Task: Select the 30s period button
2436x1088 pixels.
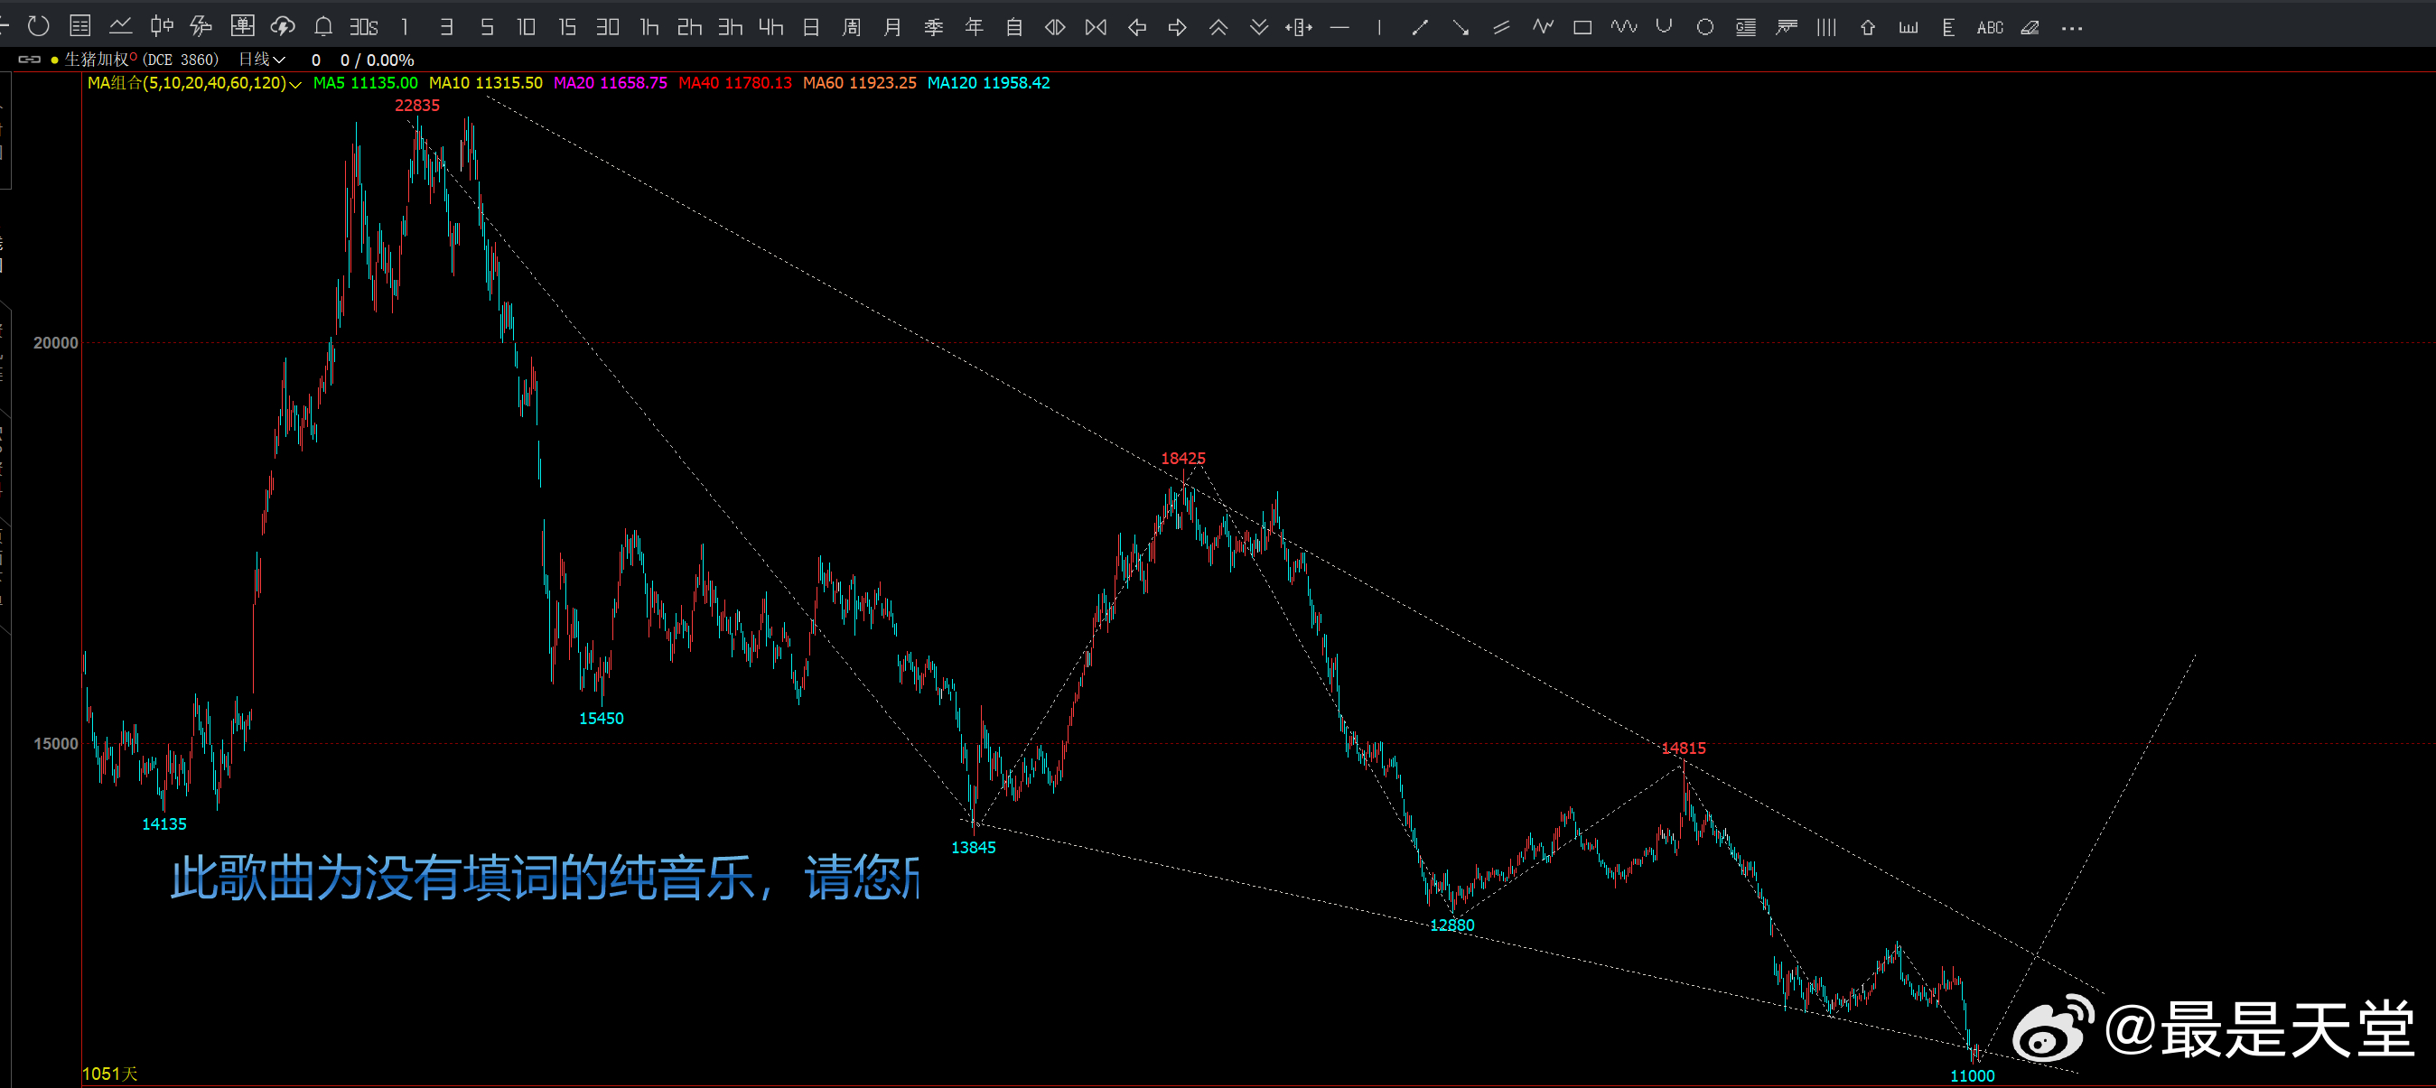Action: [x=364, y=27]
